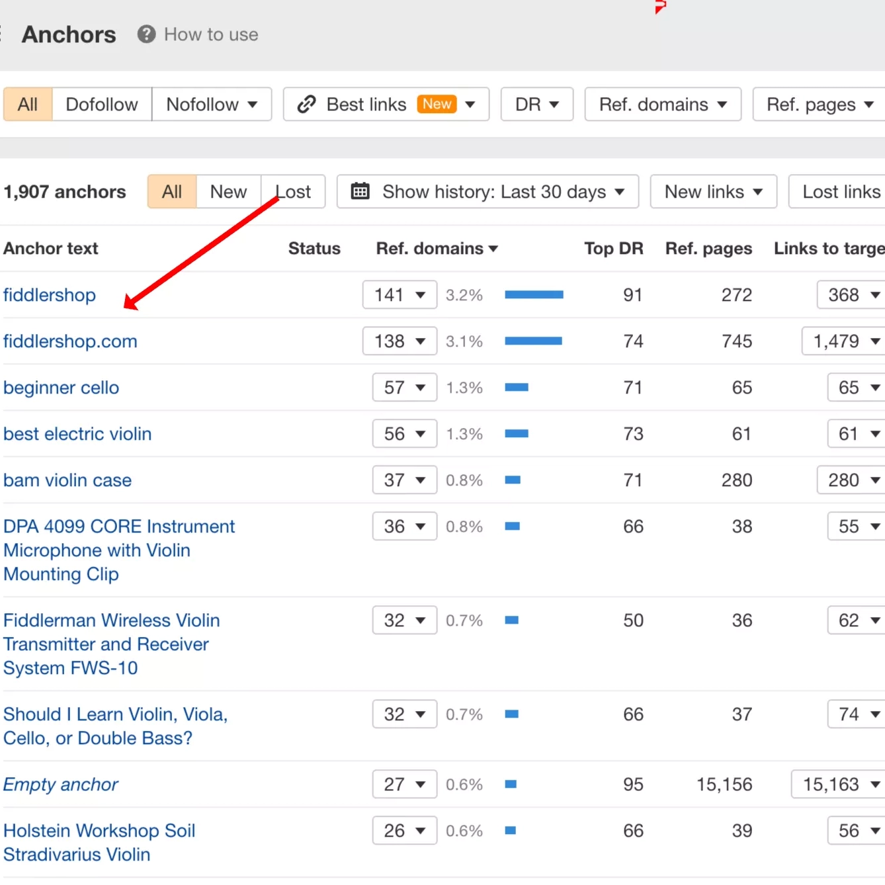Open the fiddlershop anchor link
The width and height of the screenshot is (885, 885).
pos(50,295)
